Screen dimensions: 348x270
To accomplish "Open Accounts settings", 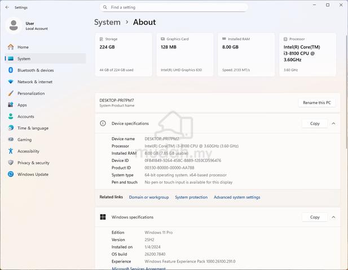I will click(x=45, y=116).
